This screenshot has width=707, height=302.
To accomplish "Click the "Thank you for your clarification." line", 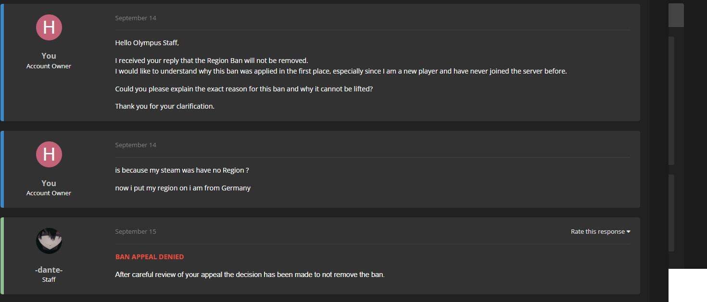I will pyautogui.click(x=164, y=106).
